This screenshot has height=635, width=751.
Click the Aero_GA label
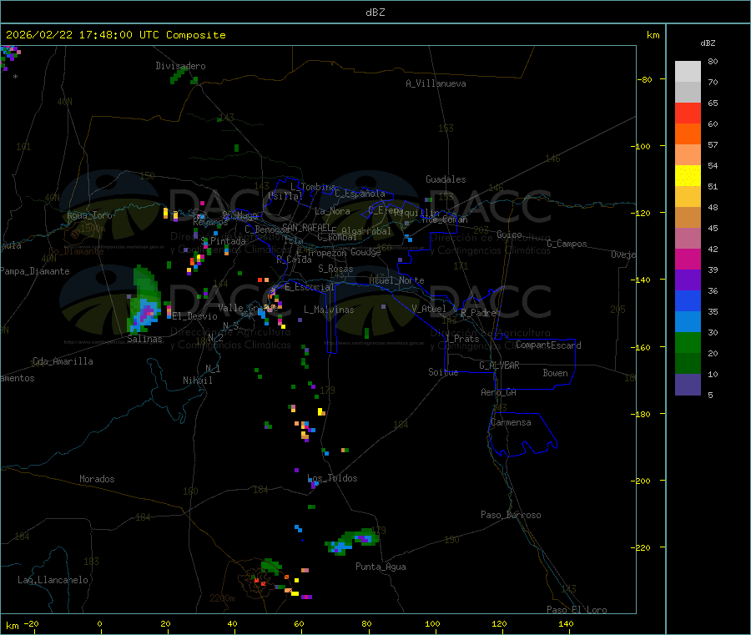coord(499,392)
